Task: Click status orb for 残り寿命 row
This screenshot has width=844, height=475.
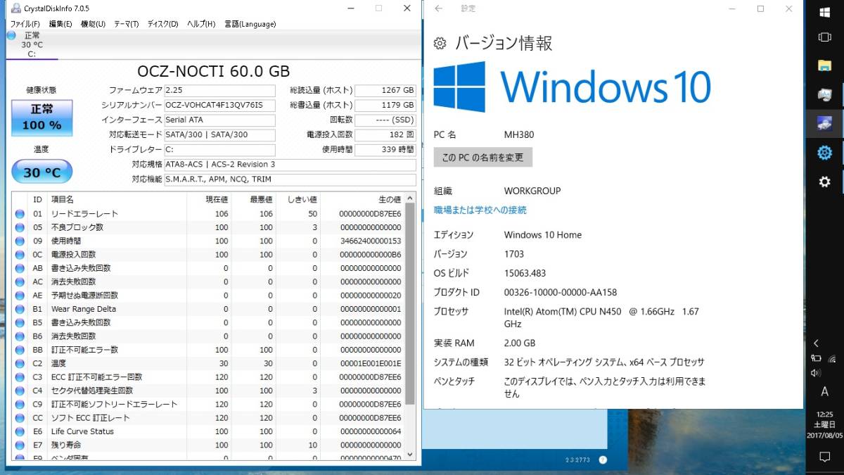Action: [x=20, y=445]
